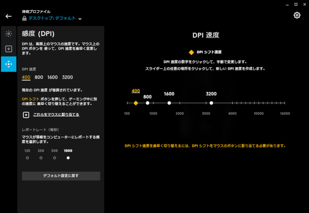Maximize the G HUB window
309x213 pixels.
296,4
